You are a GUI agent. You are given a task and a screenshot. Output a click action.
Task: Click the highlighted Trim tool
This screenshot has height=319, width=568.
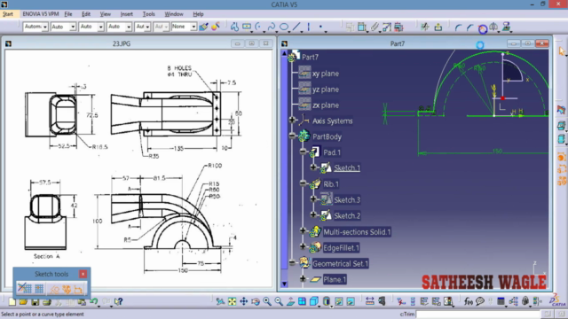[483, 28]
